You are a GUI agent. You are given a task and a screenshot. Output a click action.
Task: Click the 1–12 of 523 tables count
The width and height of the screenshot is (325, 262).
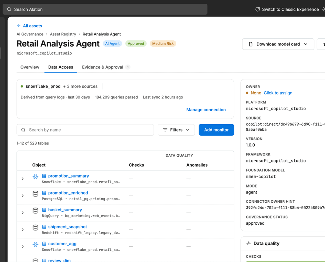point(33,143)
